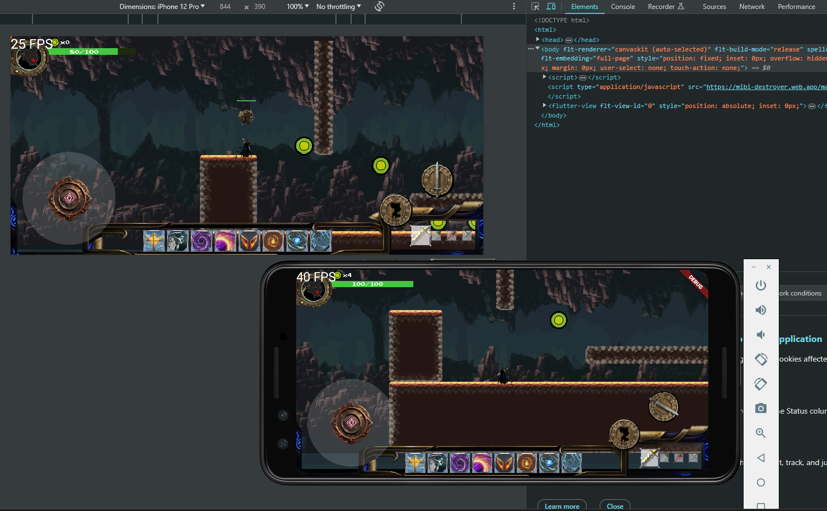This screenshot has width=827, height=511.
Task: Select golden cross skill in browser game
Action: (154, 241)
